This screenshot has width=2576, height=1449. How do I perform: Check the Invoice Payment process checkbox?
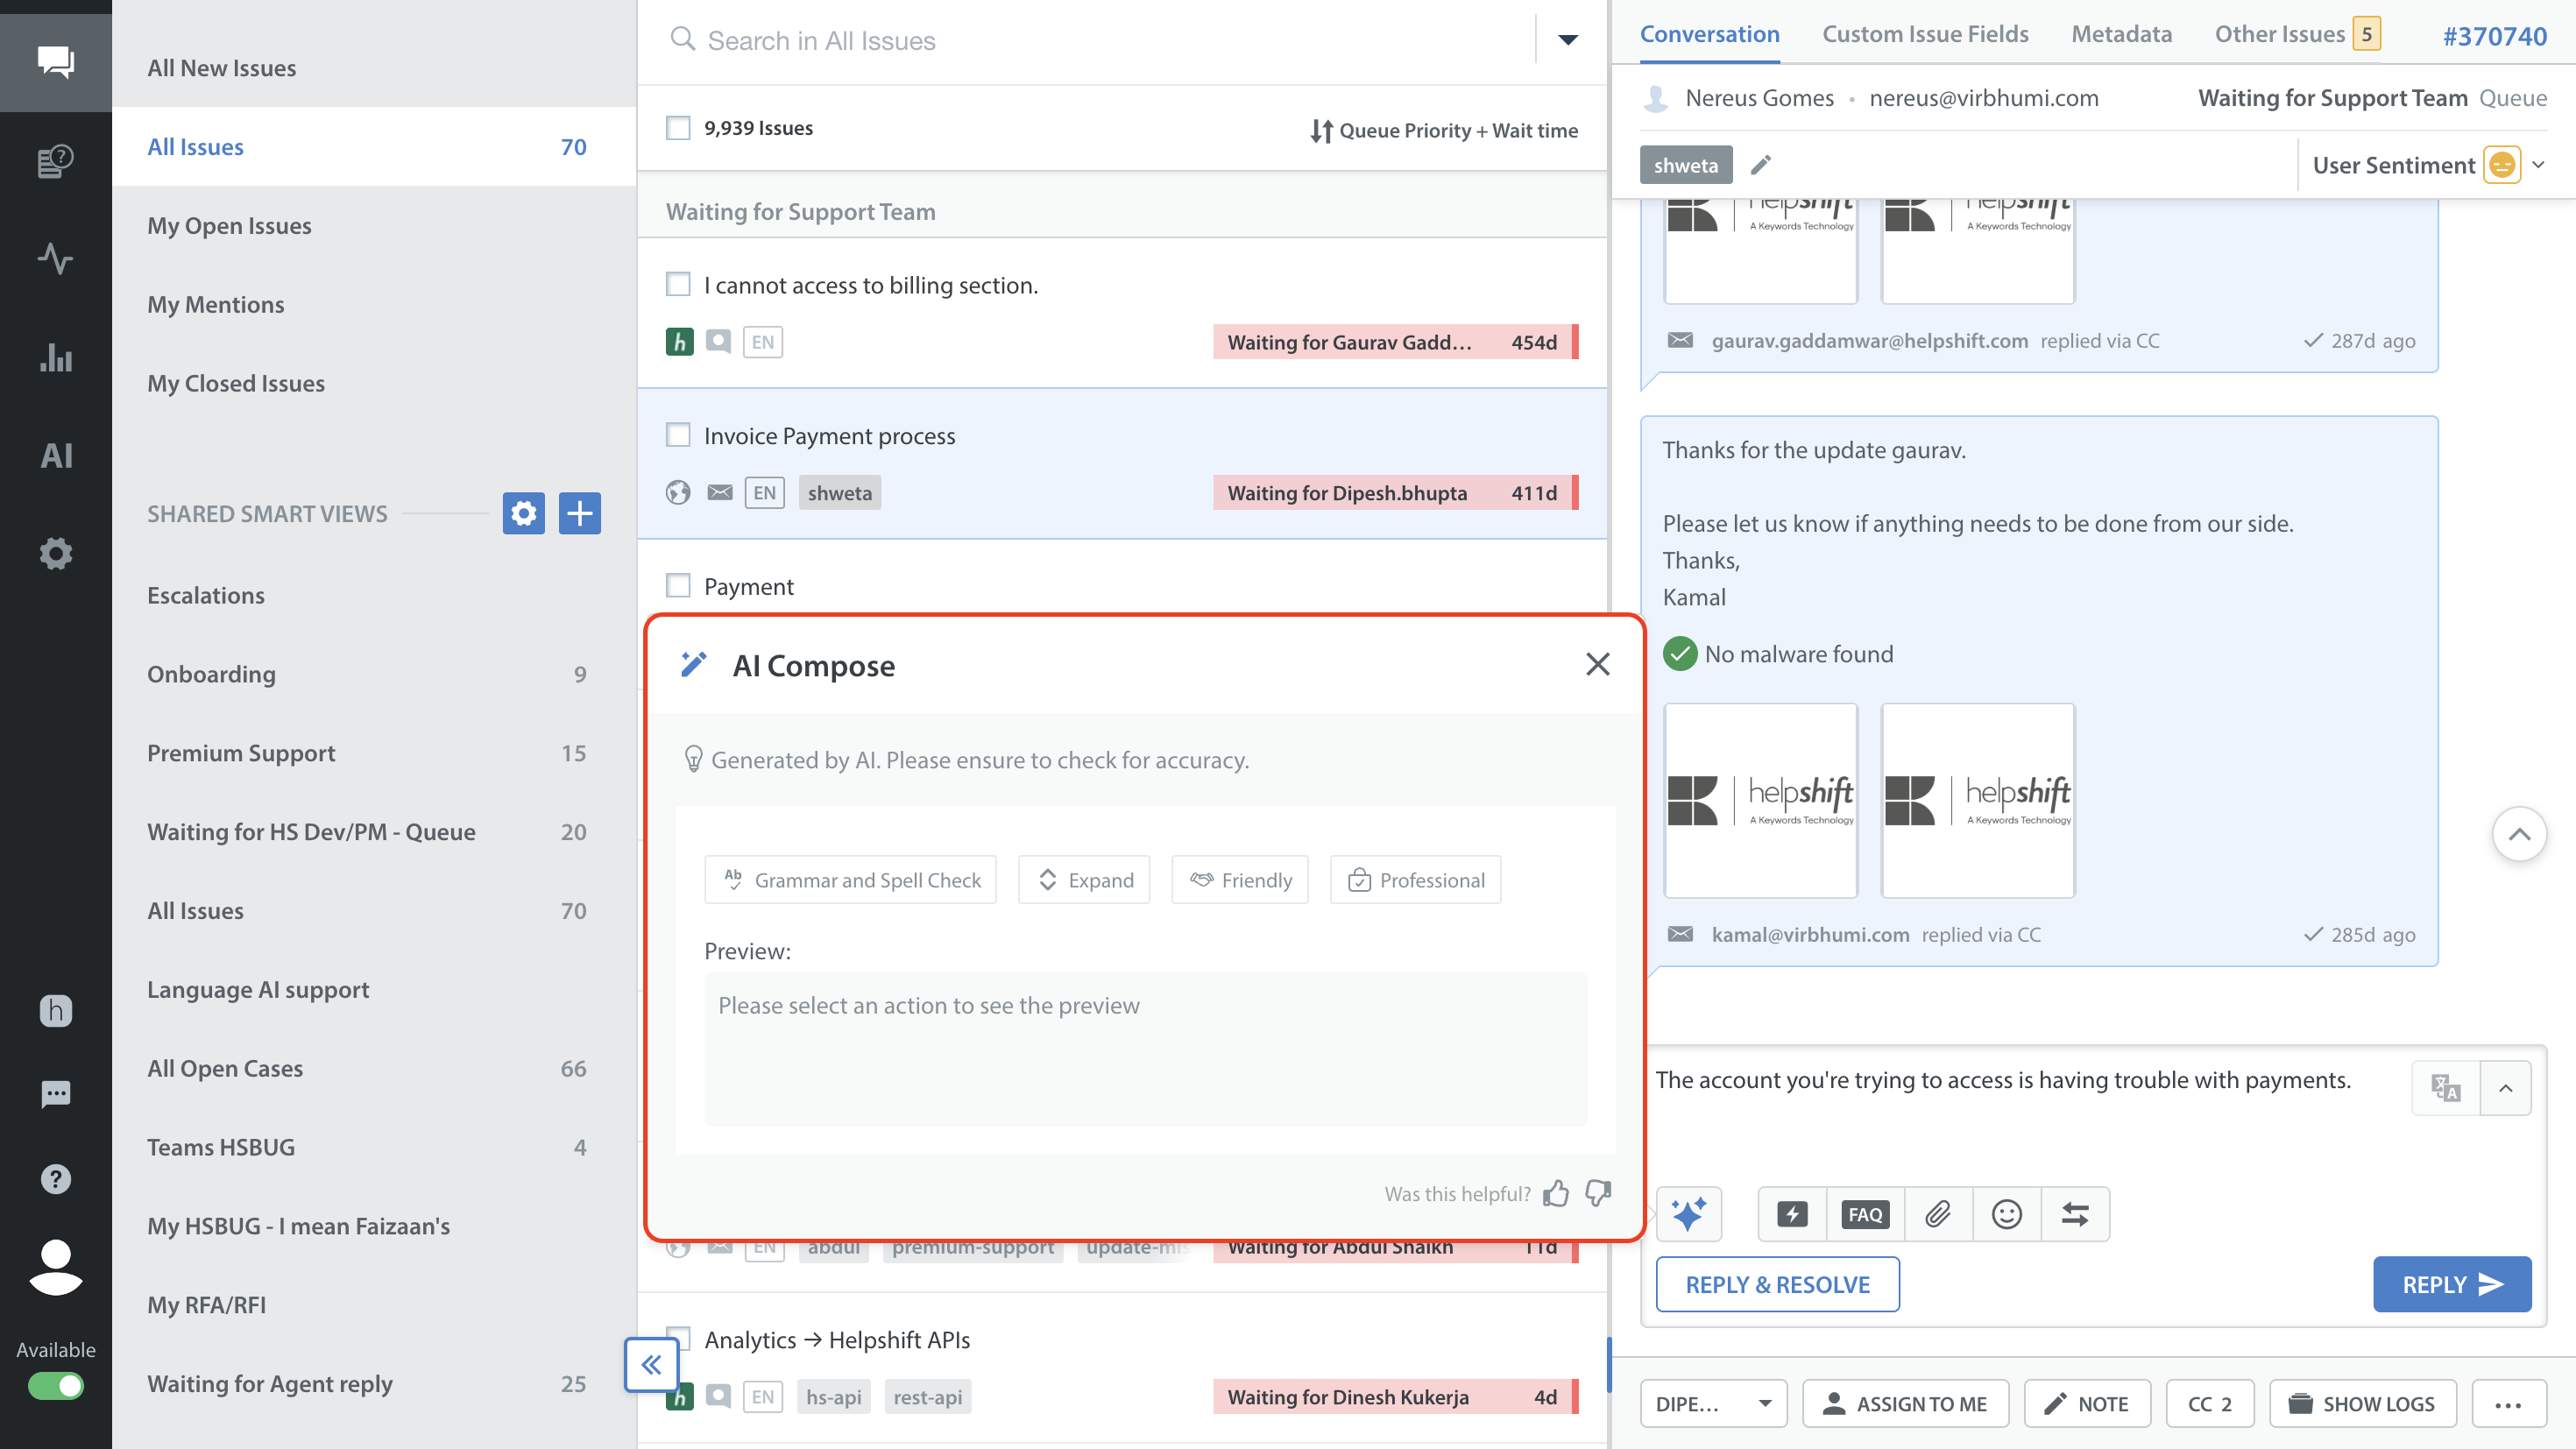coord(678,435)
